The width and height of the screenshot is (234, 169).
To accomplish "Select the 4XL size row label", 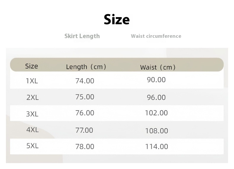I will pos(33,130).
